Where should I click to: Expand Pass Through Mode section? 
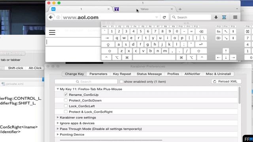click(58, 129)
